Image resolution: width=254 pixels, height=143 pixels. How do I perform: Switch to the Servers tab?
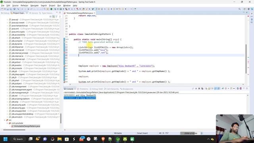33,13
